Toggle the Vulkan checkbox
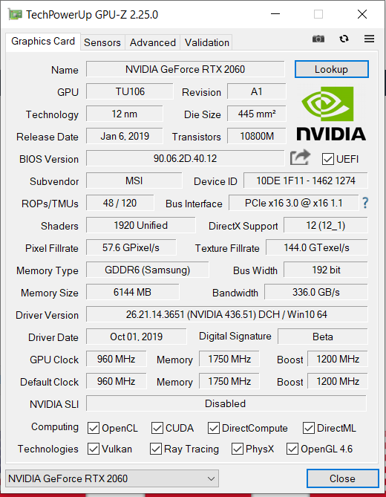Image resolution: width=386 pixels, height=497 pixels. [x=94, y=449]
